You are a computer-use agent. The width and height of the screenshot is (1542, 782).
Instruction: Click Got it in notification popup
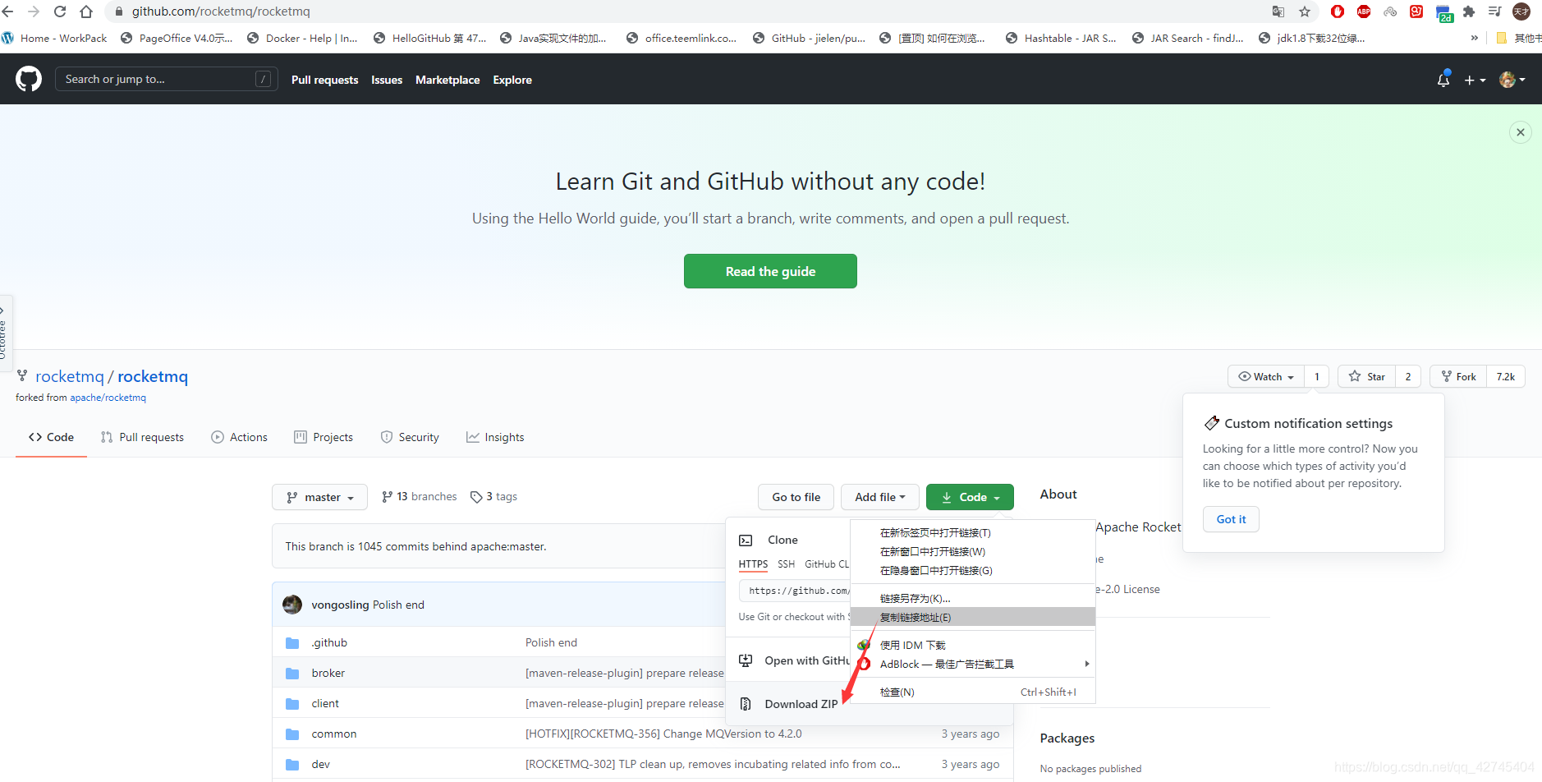click(x=1231, y=519)
